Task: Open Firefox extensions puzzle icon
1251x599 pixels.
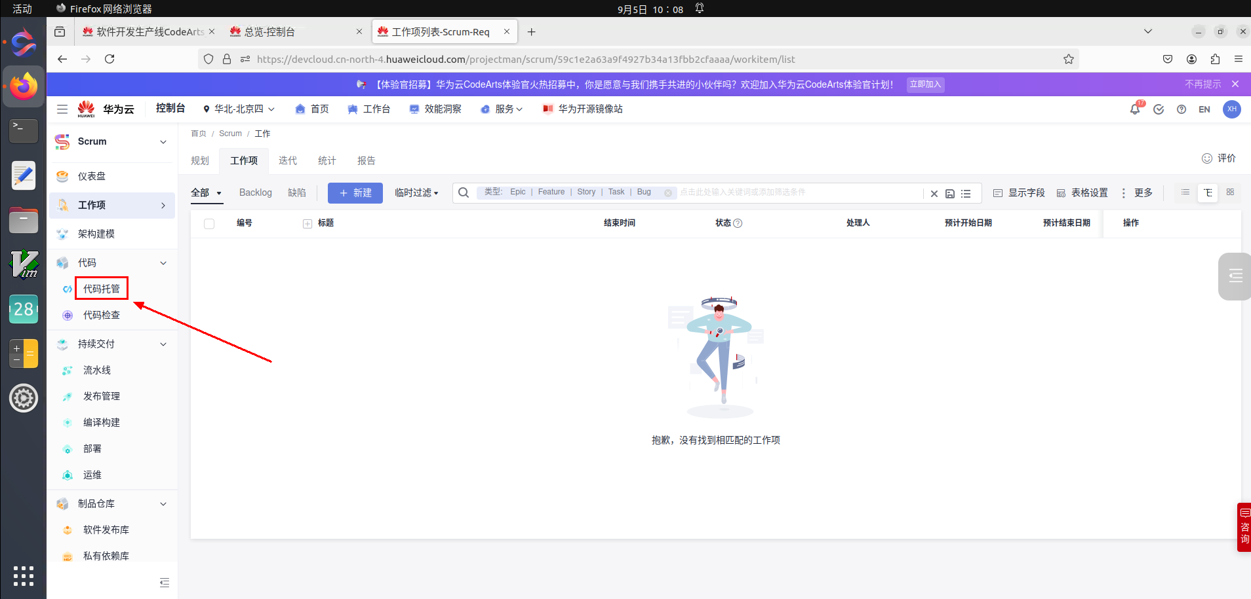Action: (1215, 59)
